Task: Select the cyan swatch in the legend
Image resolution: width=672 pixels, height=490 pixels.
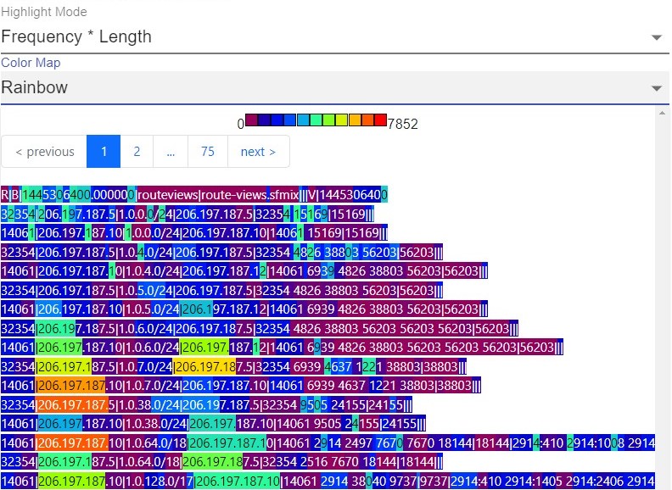Action: pos(303,120)
